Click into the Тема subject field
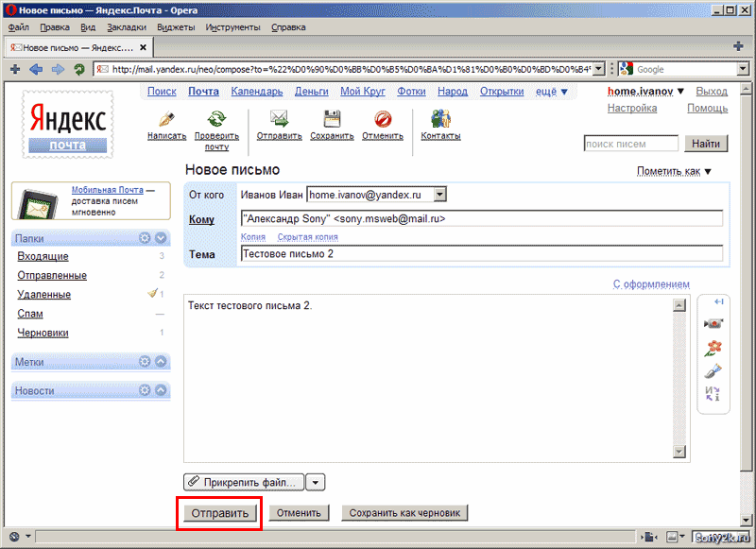The height and width of the screenshot is (549, 756). pos(482,253)
